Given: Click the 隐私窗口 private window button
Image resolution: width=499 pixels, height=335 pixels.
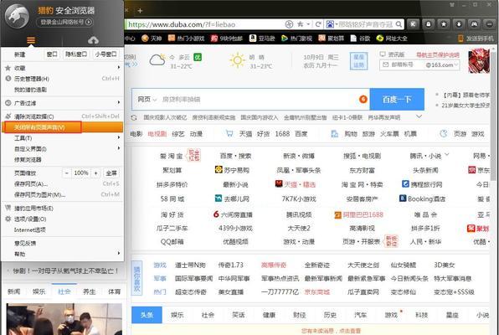Looking at the screenshot, I should tap(76, 54).
